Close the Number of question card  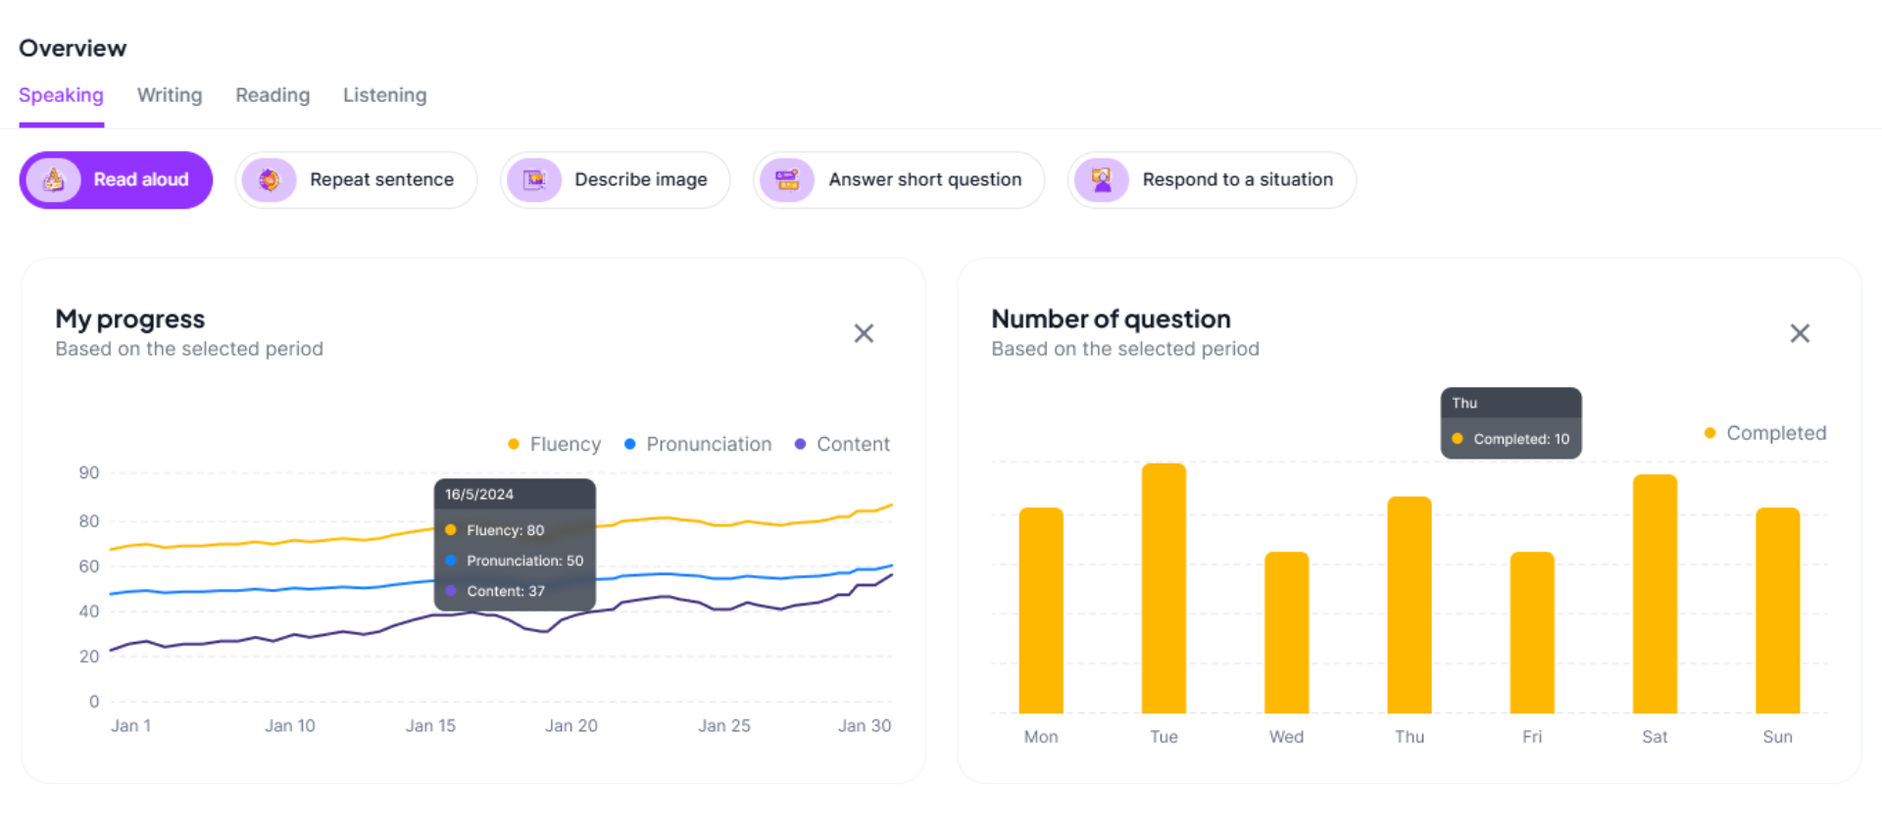1800,334
